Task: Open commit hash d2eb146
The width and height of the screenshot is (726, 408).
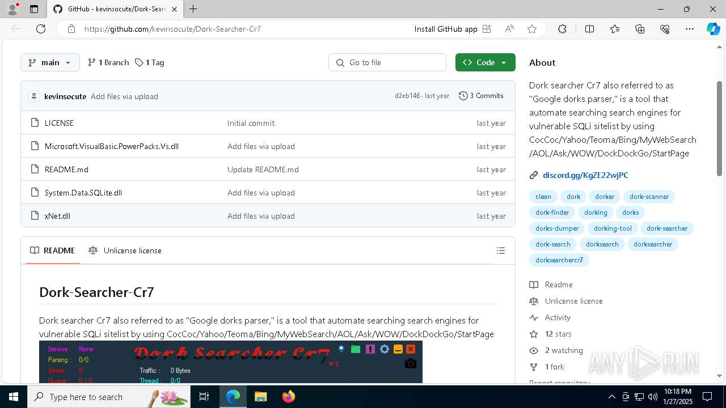Action: click(x=407, y=96)
